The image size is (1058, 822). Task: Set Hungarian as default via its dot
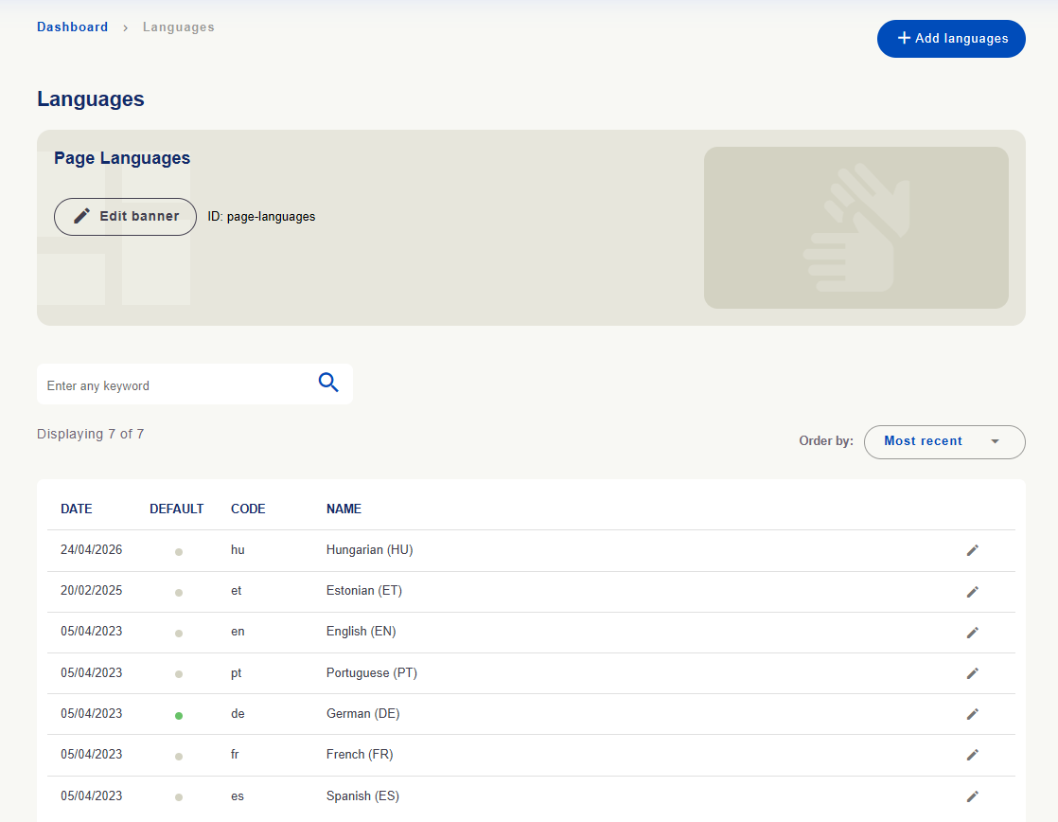click(179, 552)
